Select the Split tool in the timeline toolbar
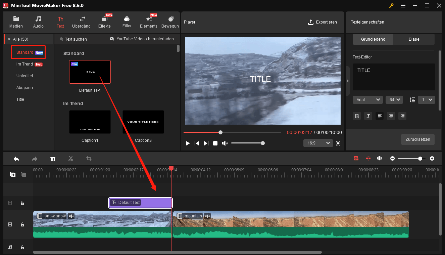 (x=71, y=158)
